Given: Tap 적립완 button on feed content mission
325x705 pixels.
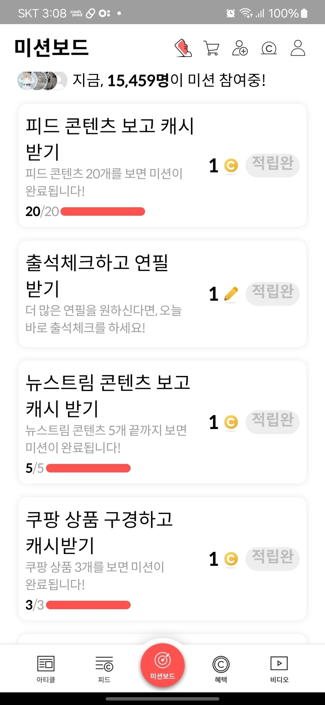Looking at the screenshot, I should point(273,165).
